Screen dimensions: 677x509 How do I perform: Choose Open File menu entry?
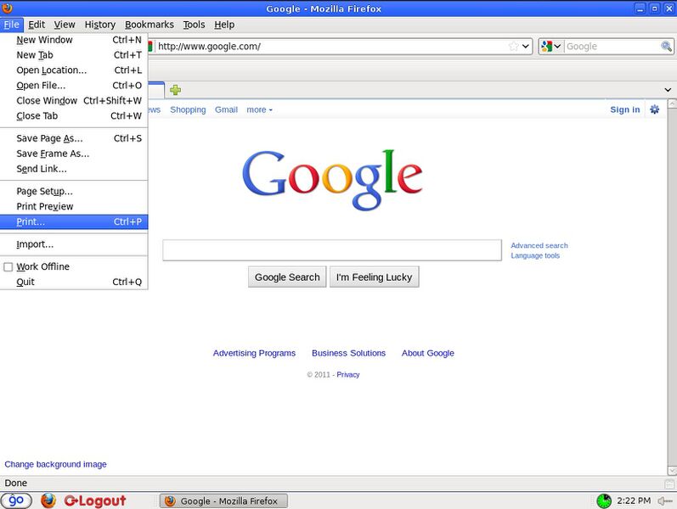point(74,86)
